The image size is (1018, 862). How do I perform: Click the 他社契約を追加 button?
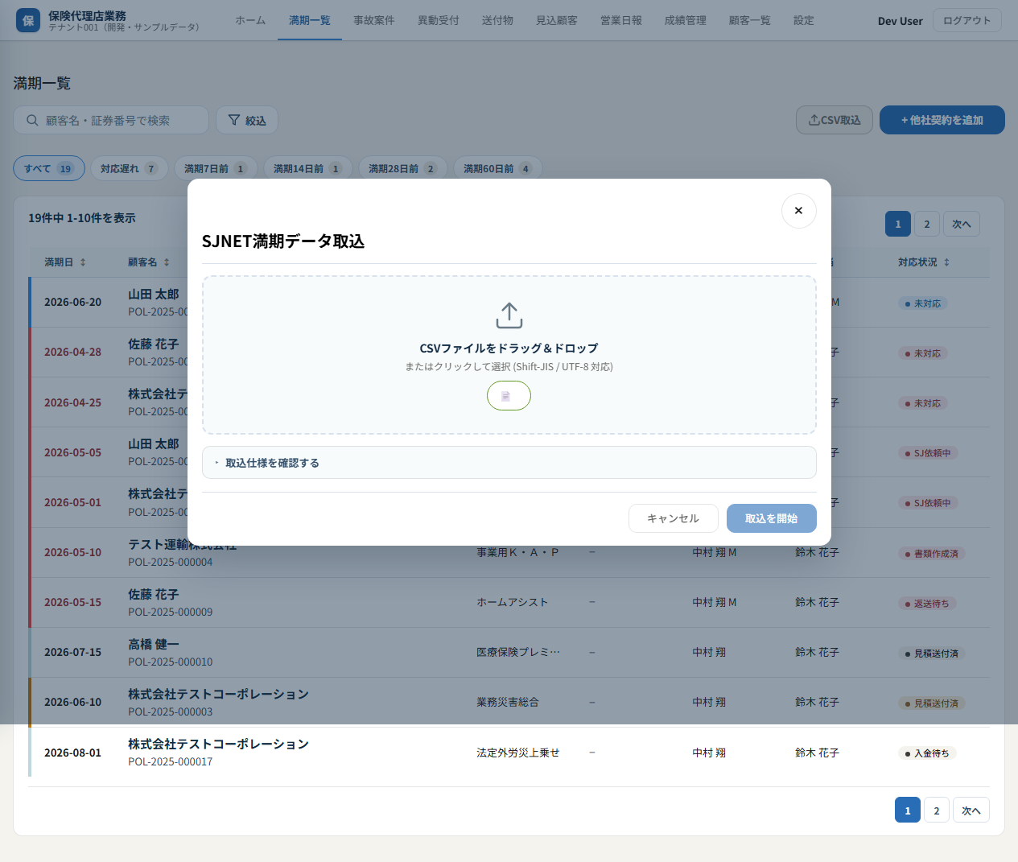point(942,120)
